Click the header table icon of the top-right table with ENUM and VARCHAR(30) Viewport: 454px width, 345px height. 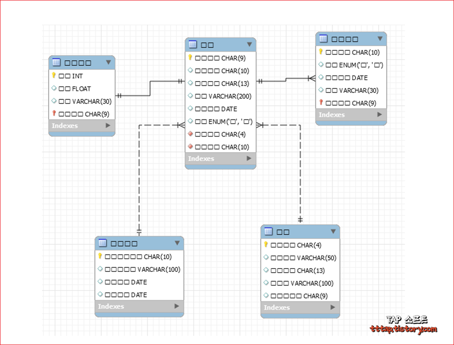323,38
